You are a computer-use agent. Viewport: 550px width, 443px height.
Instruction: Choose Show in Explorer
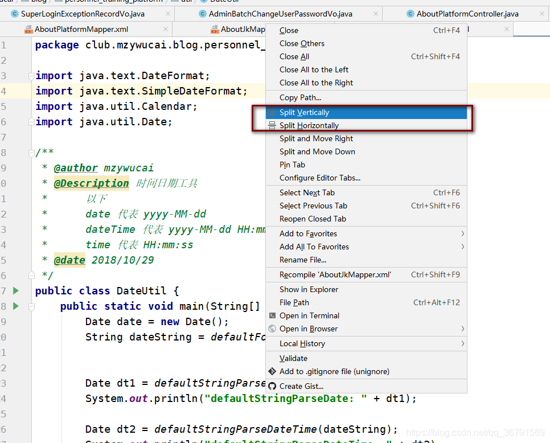(x=366, y=289)
